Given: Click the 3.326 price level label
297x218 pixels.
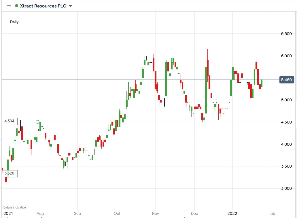Looking at the screenshot, I should (10, 173).
